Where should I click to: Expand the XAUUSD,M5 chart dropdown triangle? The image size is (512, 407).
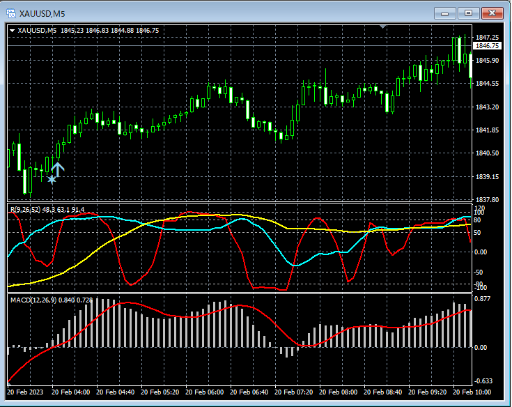[x=13, y=30]
